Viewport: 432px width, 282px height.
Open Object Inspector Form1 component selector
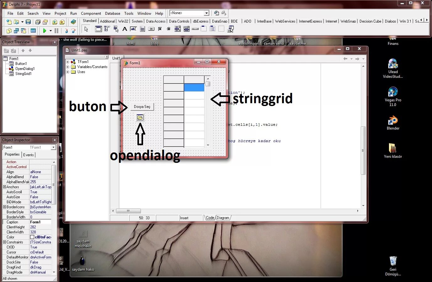53,147
